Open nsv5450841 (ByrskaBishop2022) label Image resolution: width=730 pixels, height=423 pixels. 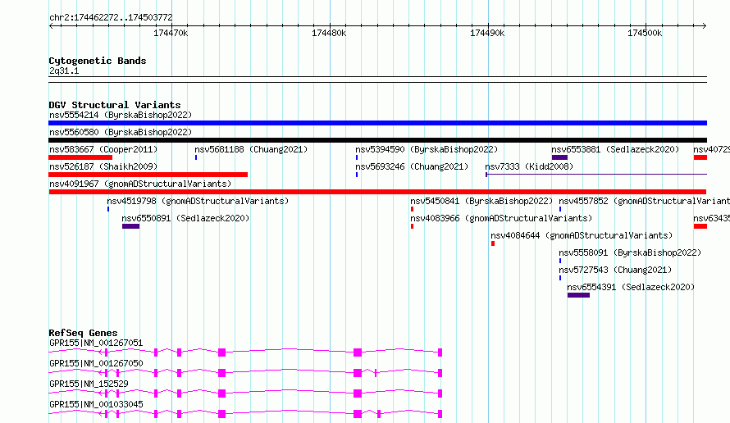pyautogui.click(x=481, y=201)
